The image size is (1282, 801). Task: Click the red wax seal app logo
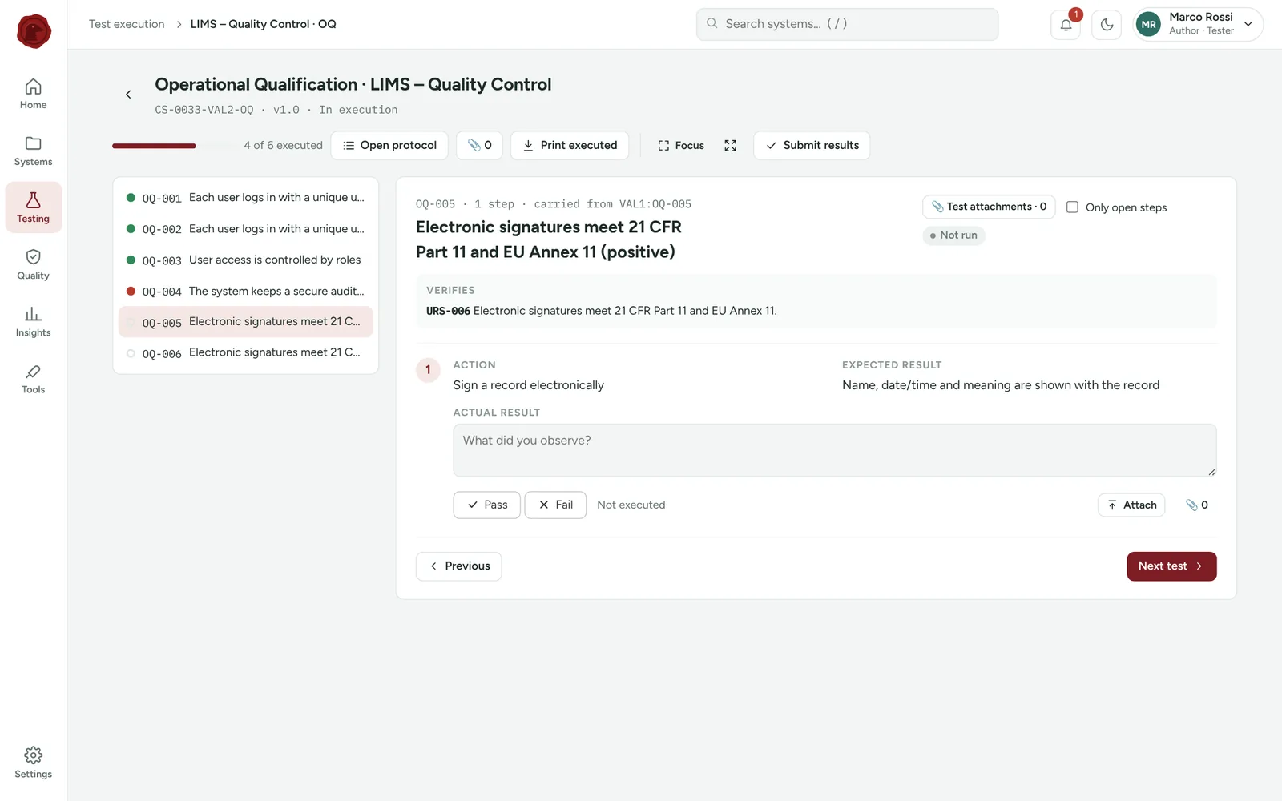34,31
